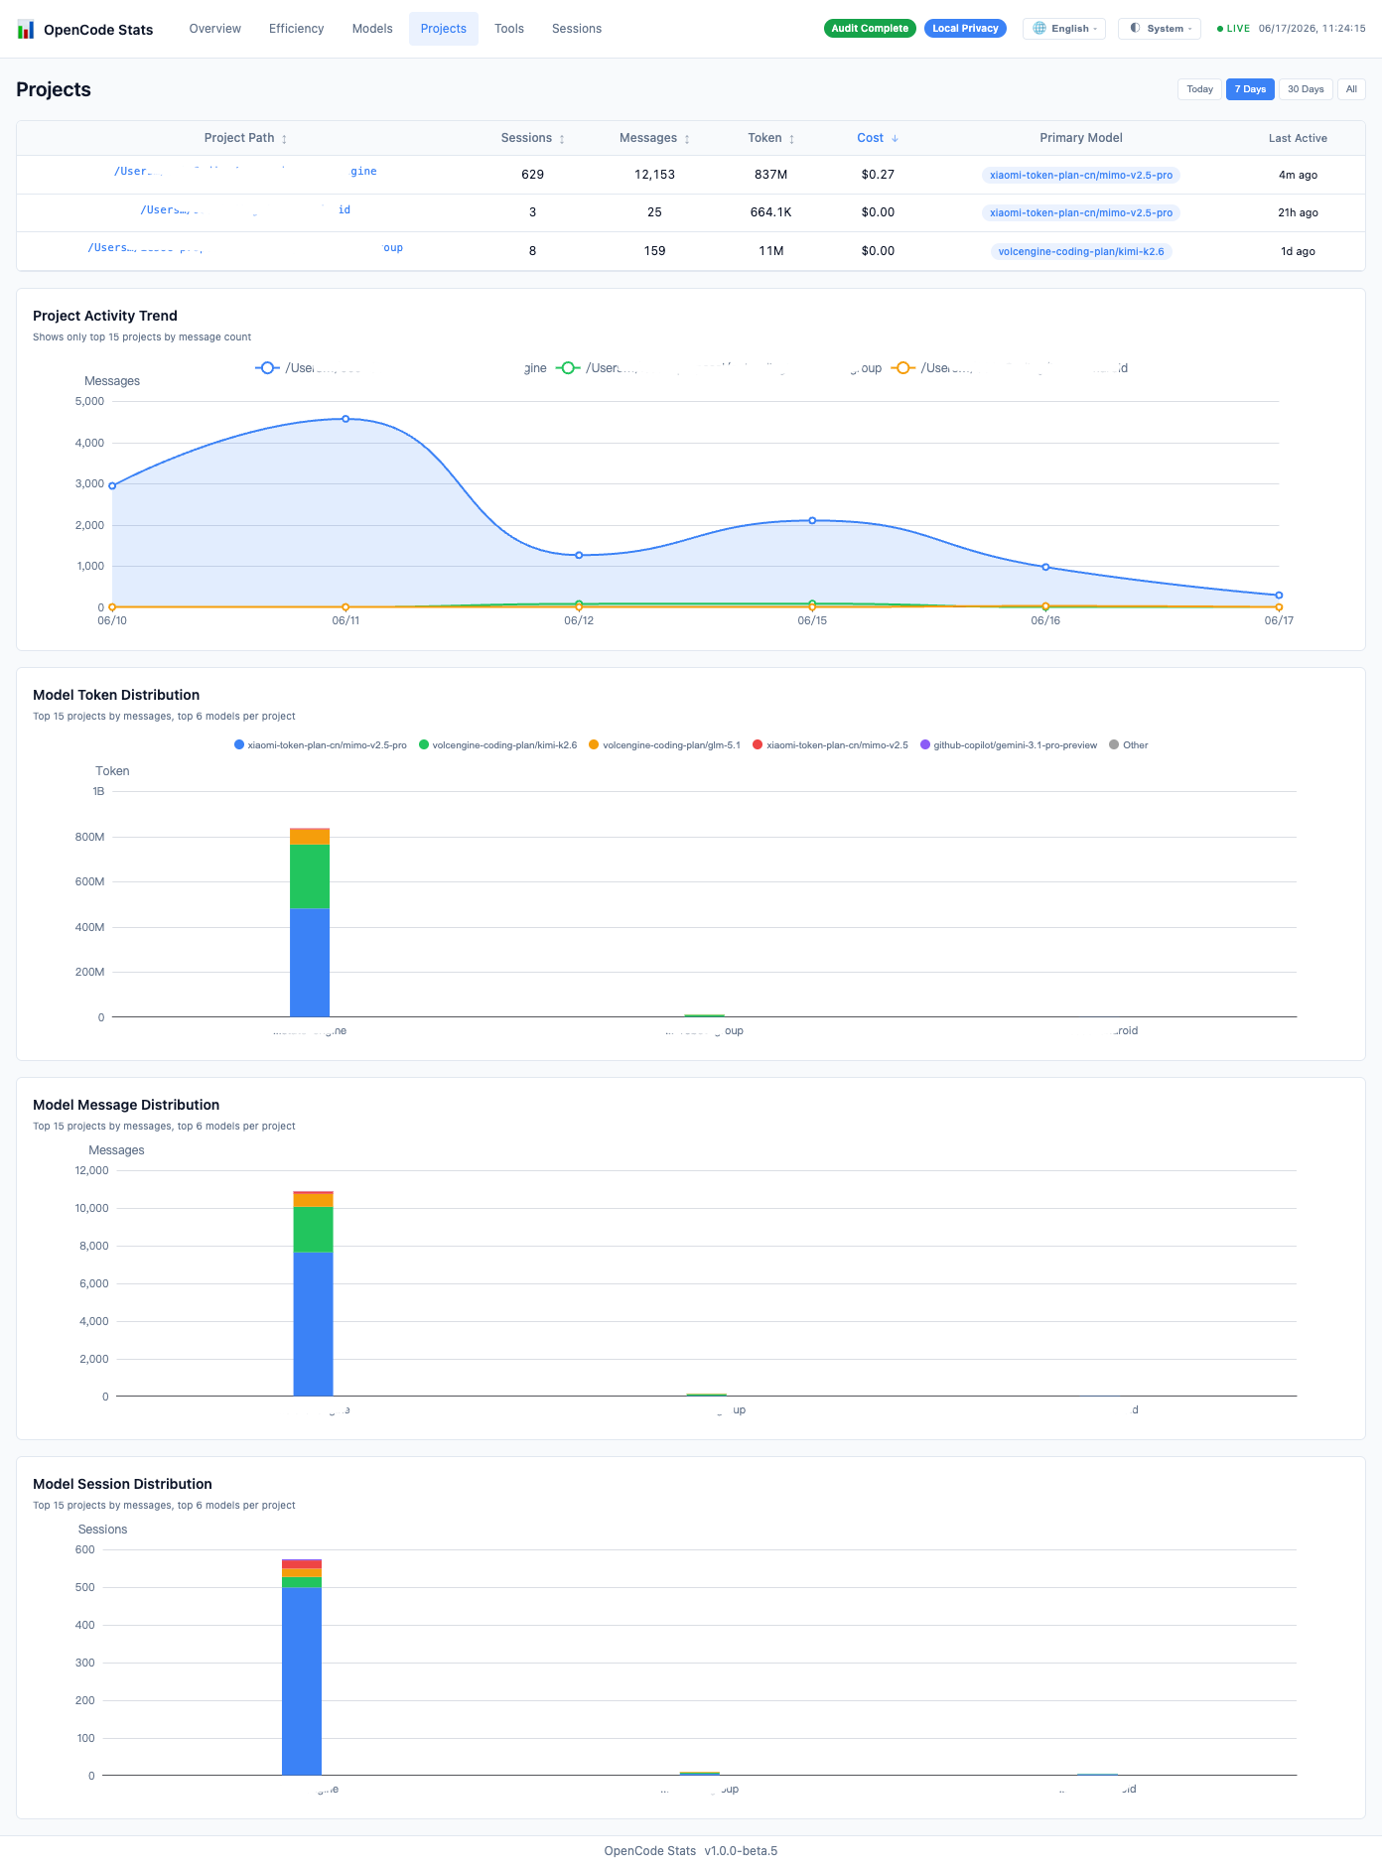Click the 629 sessions cell

click(x=533, y=175)
